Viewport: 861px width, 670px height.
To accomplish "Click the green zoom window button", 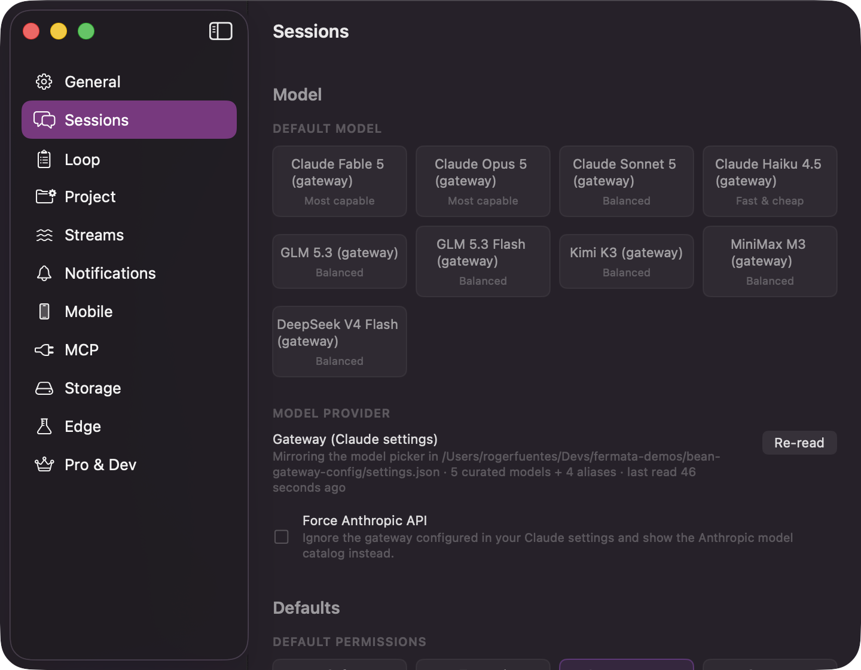I will tap(86, 31).
